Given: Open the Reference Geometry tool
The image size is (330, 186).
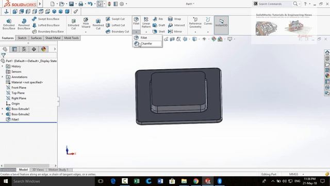Looking at the screenshot, I should tap(195, 23).
